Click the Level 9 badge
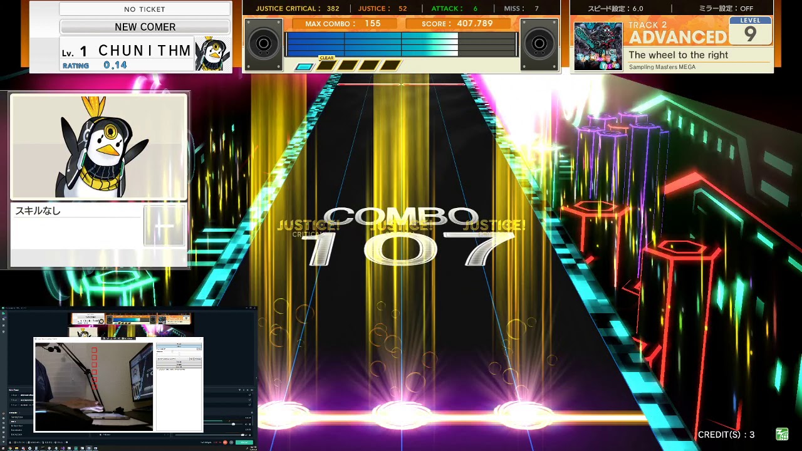This screenshot has width=802, height=451. click(750, 31)
